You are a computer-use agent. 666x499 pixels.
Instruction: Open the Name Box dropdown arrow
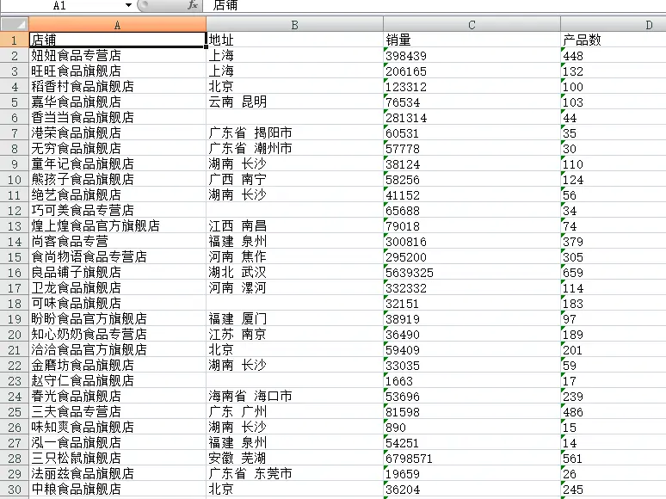click(x=128, y=5)
